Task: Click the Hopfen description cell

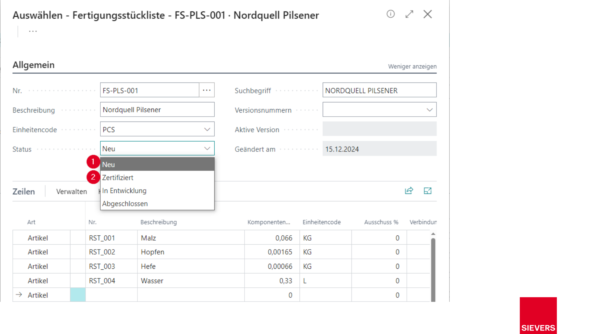Action: pos(191,252)
